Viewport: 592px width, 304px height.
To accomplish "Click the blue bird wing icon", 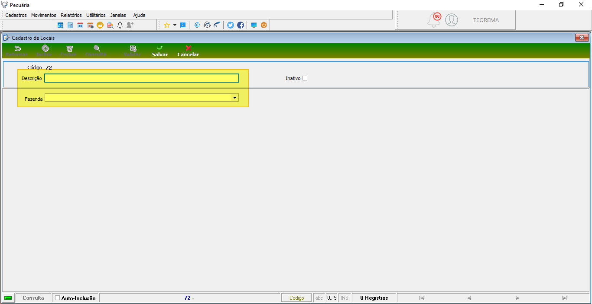I will point(217,25).
